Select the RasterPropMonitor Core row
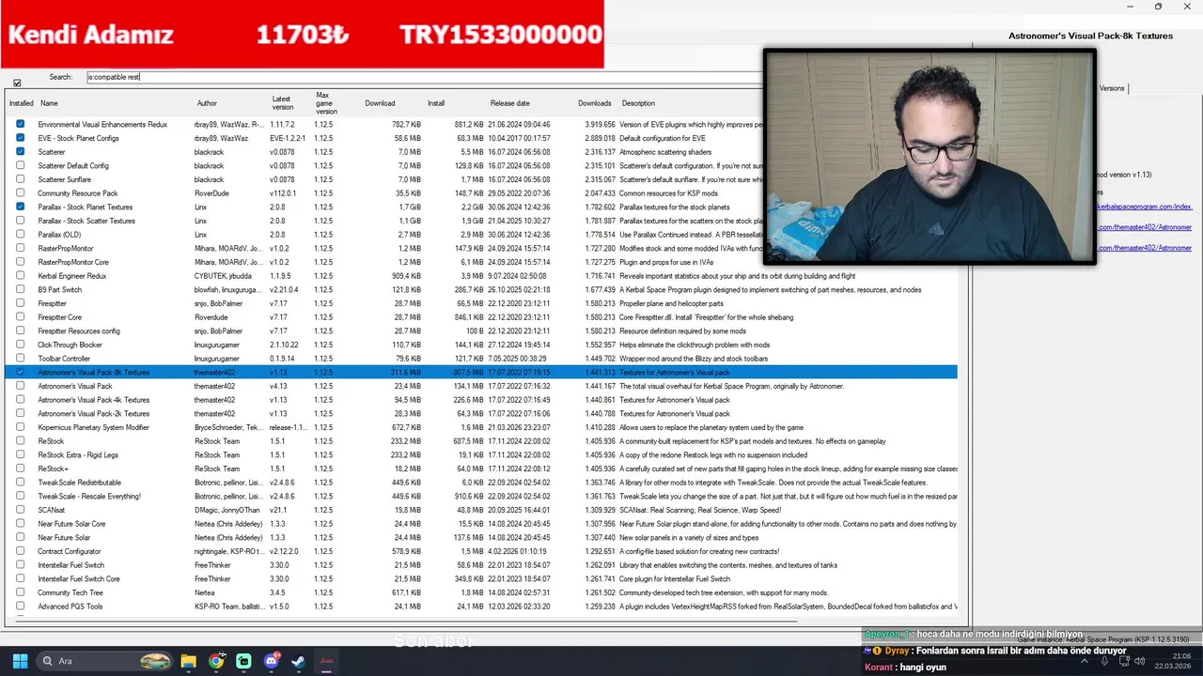The width and height of the screenshot is (1203, 676). [481, 262]
